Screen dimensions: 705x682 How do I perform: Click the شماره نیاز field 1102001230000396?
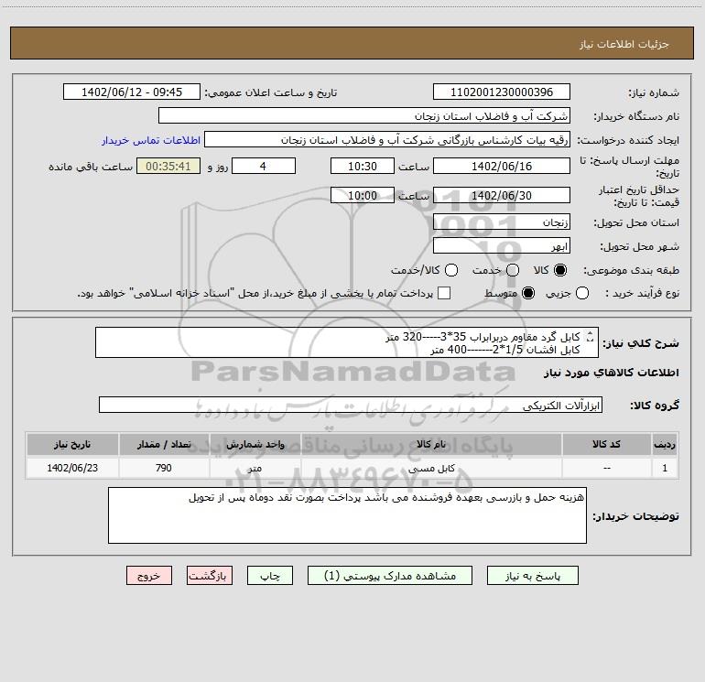pos(502,92)
